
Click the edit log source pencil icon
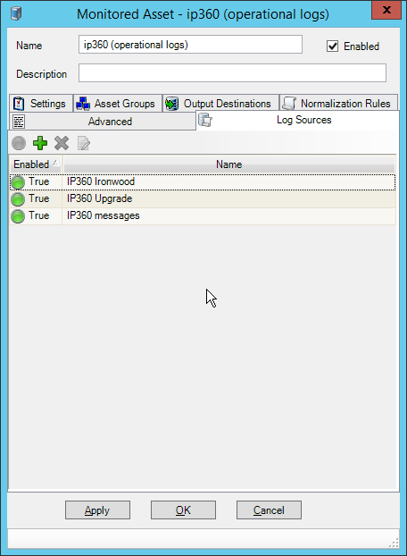pyautogui.click(x=84, y=143)
